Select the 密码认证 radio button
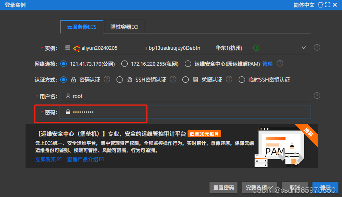The width and height of the screenshot is (342, 197). click(63, 80)
